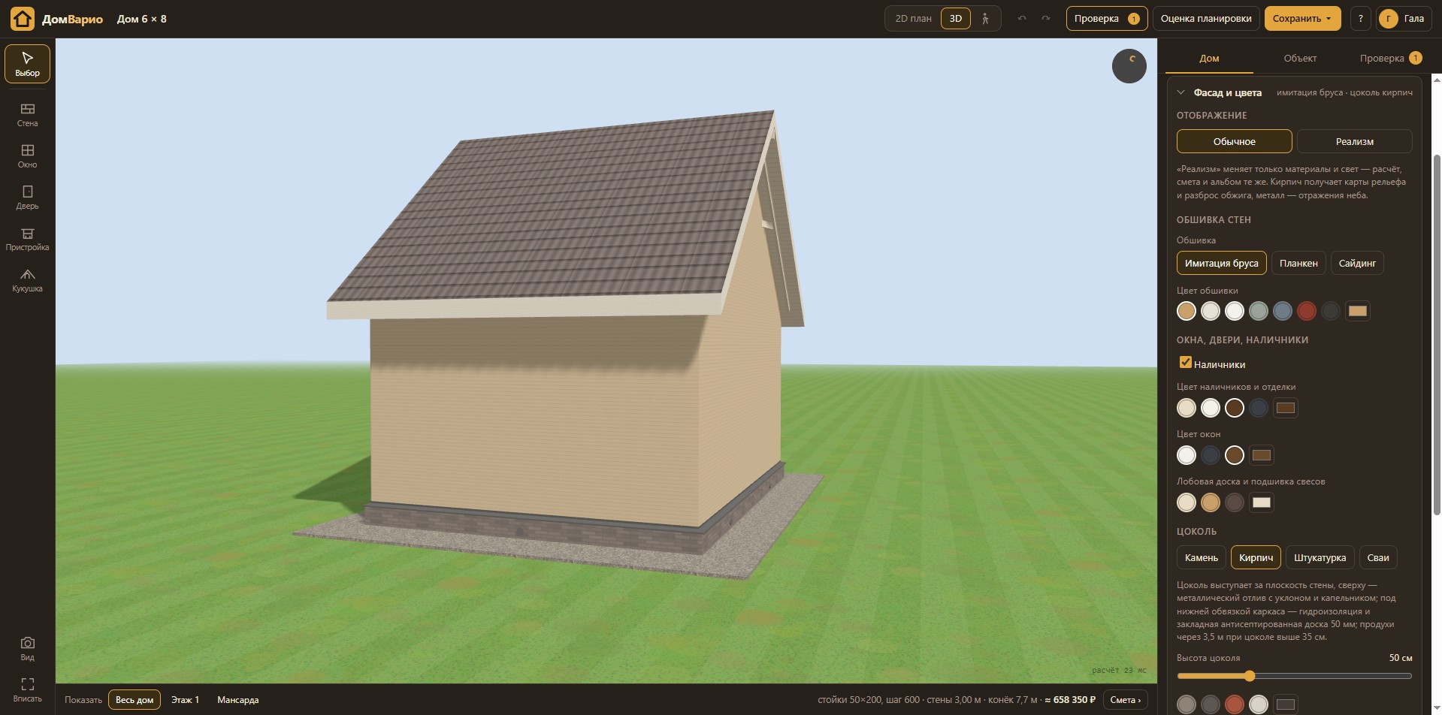Switch to walk-through person mode
Viewport: 1442px width, 715px height.
pyautogui.click(x=985, y=19)
